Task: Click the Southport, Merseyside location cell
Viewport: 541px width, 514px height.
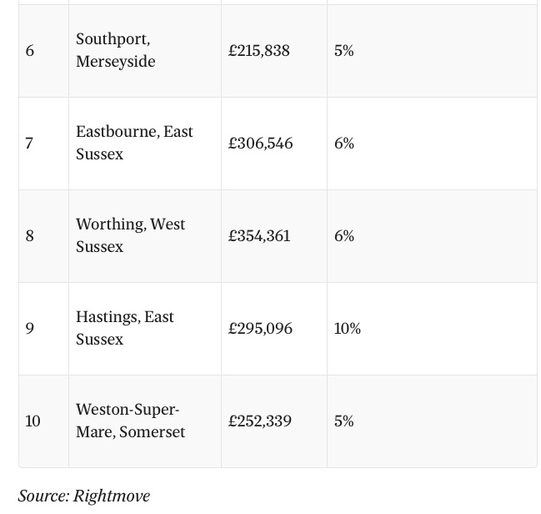Action: (x=116, y=51)
